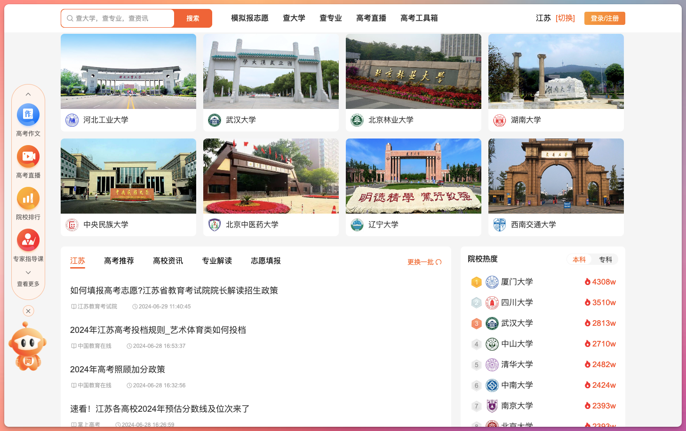Viewport: 686px width, 431px height.
Task: Click the 河北工业大学 logo icon
Action: [x=72, y=120]
